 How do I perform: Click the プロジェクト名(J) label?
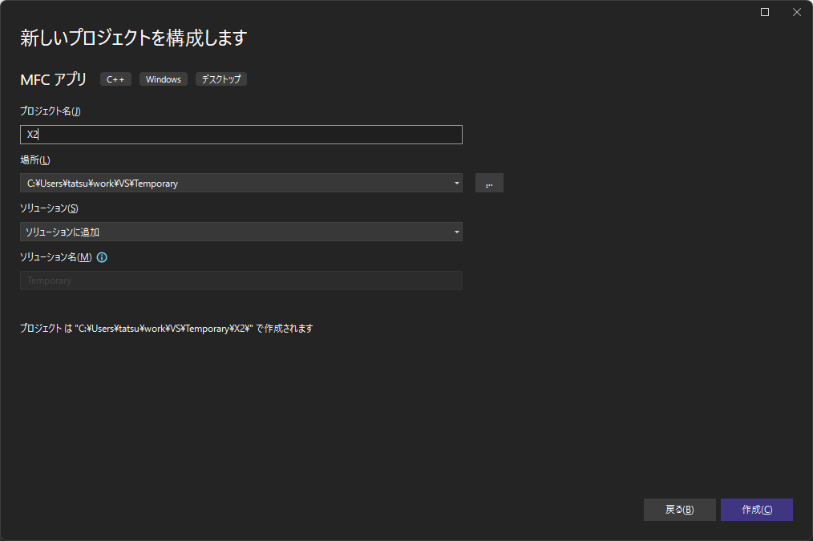click(50, 111)
